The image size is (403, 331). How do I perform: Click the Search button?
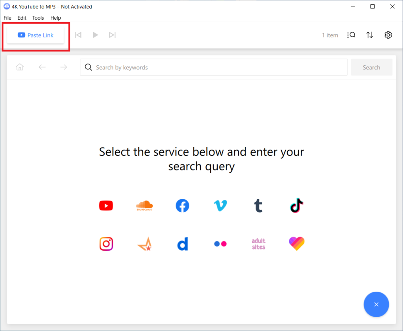point(372,67)
